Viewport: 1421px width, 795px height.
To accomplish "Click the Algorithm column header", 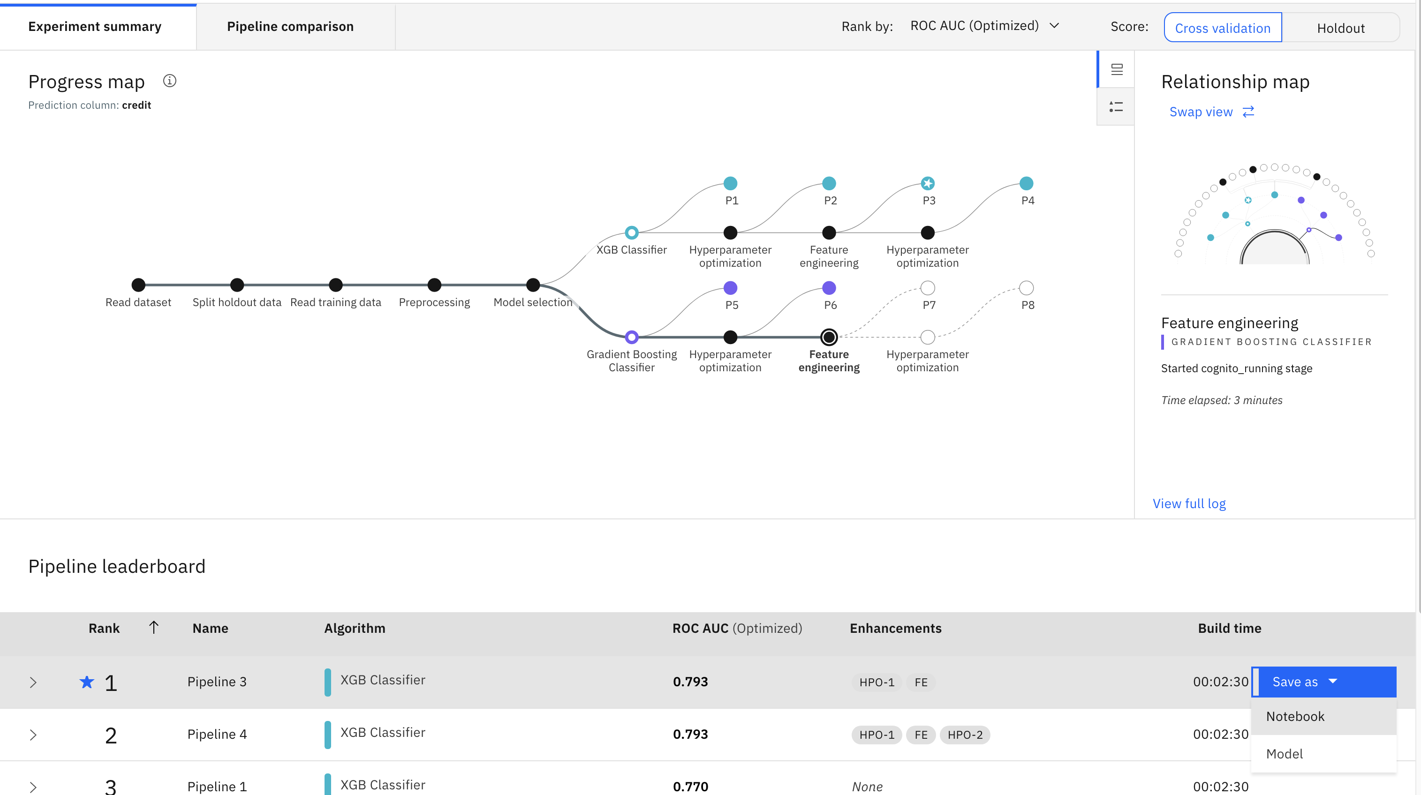I will point(355,628).
